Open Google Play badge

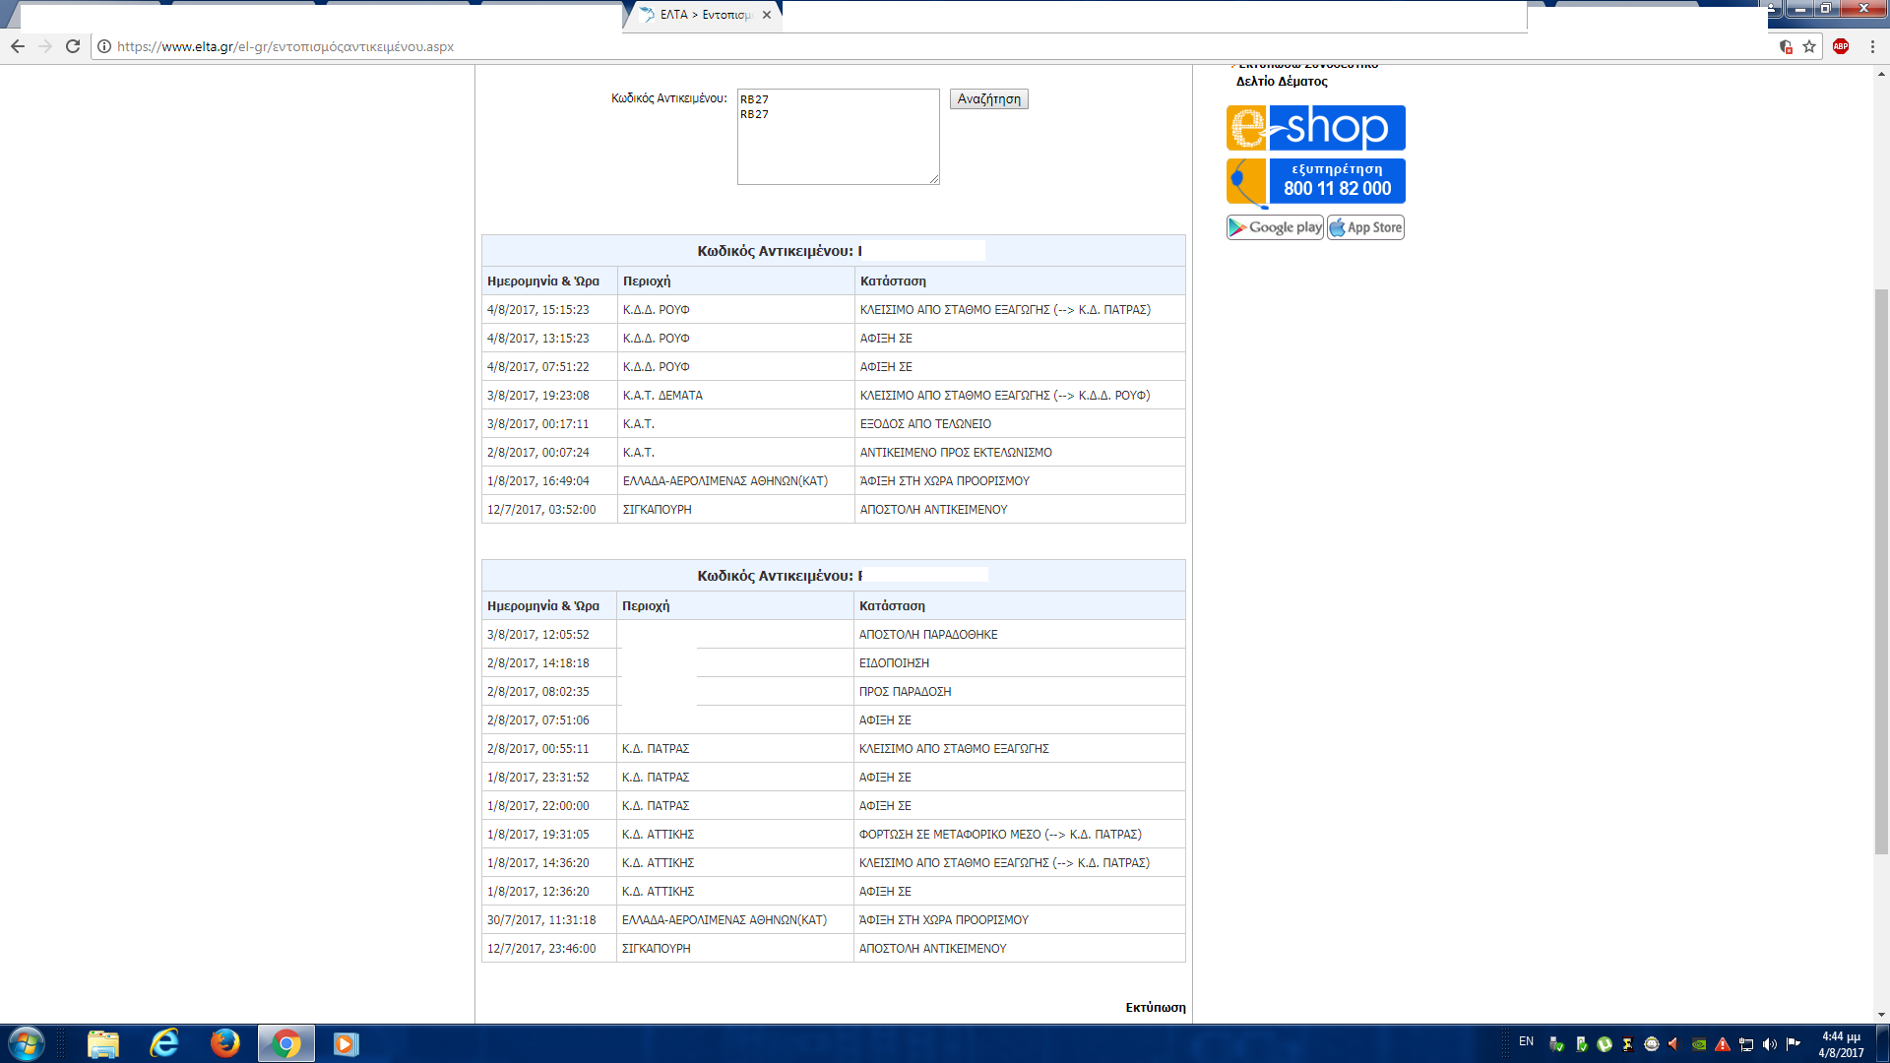[1275, 227]
